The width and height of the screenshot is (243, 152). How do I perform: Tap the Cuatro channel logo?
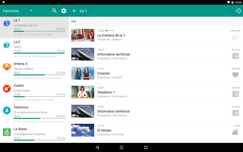coord(7,89)
